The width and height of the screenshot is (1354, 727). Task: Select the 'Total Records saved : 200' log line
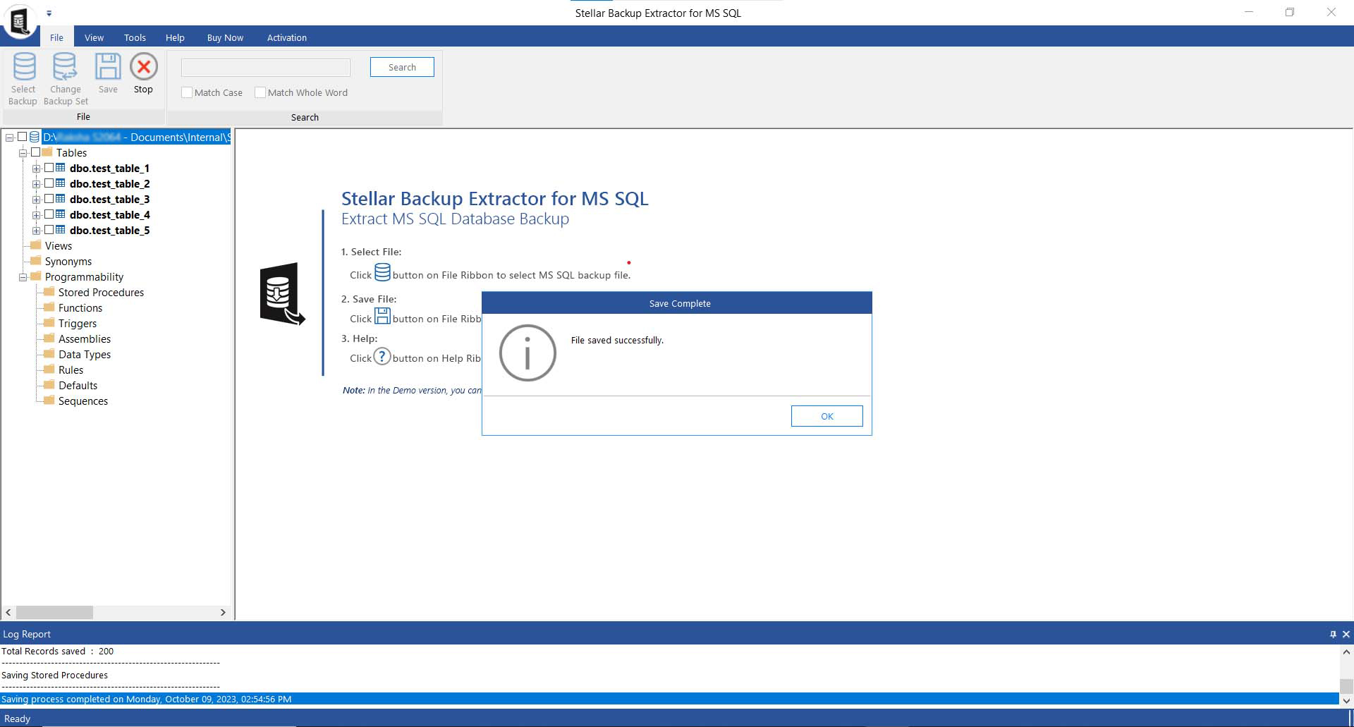pos(57,651)
